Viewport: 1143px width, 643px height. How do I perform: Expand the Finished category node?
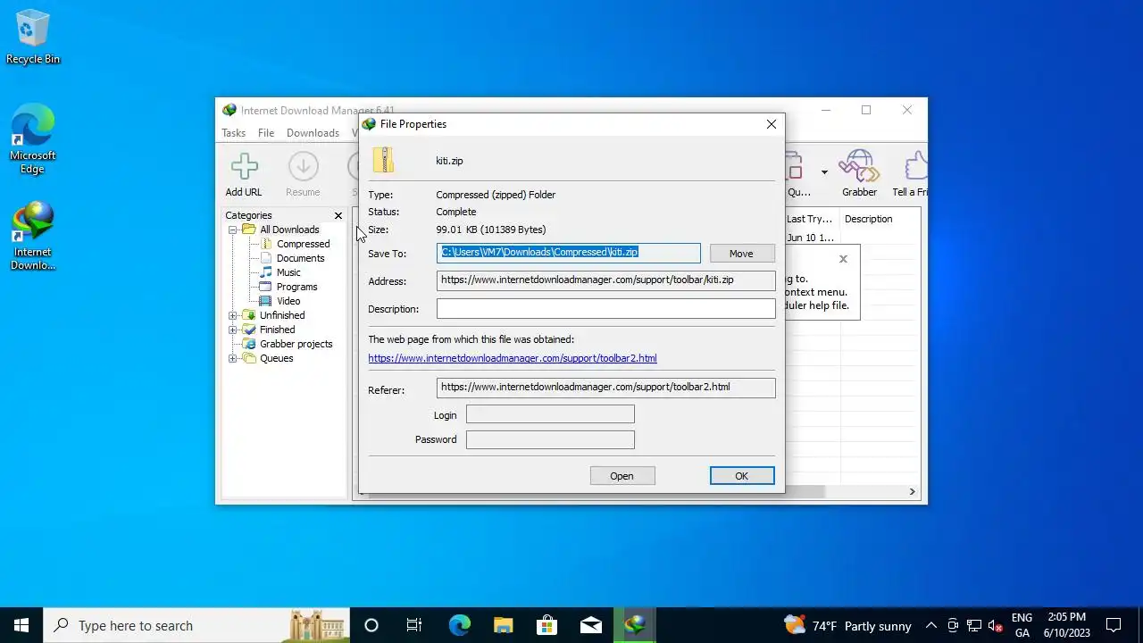(233, 330)
